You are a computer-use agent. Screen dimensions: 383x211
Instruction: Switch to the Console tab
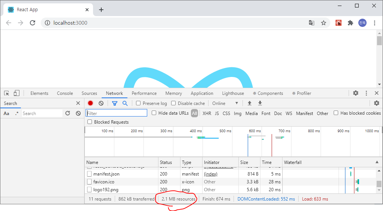[x=65, y=93]
